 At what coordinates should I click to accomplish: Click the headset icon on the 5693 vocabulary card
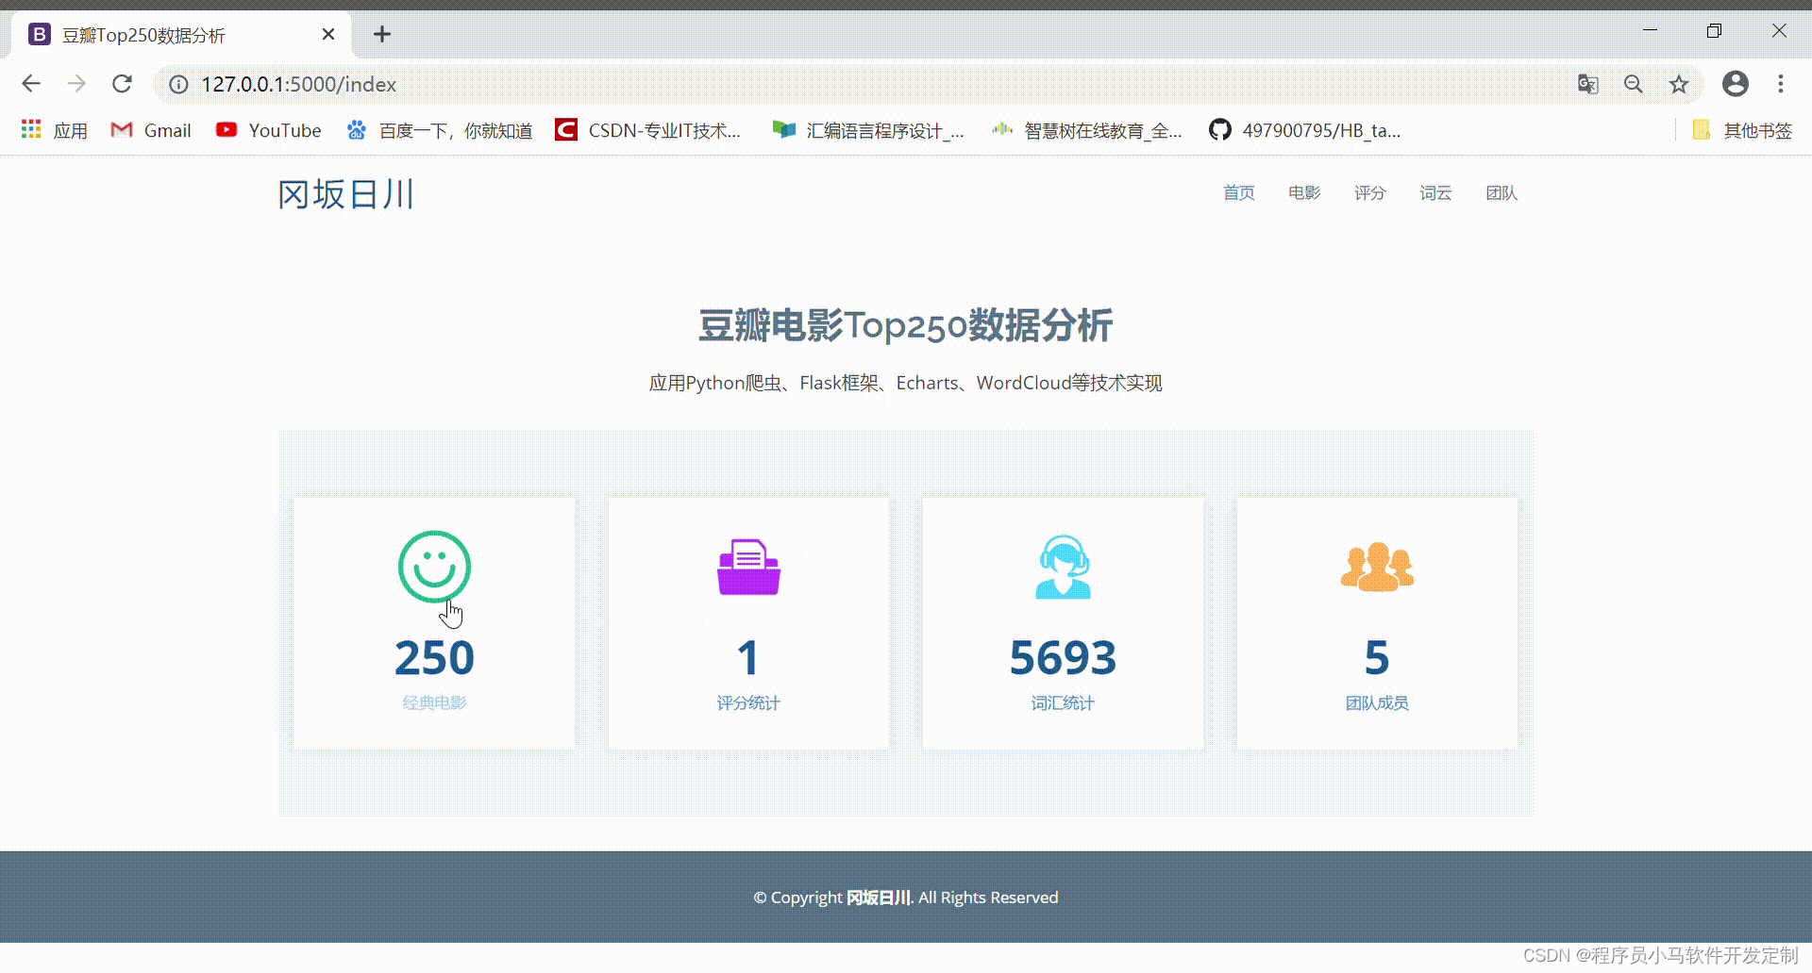(1062, 567)
